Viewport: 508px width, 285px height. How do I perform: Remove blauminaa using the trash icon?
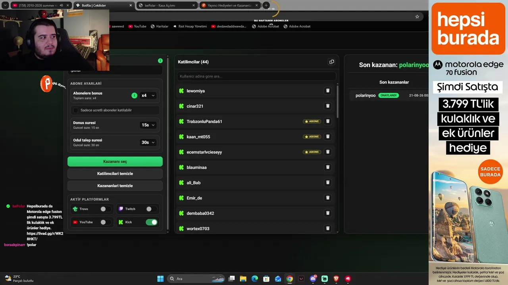point(328,167)
